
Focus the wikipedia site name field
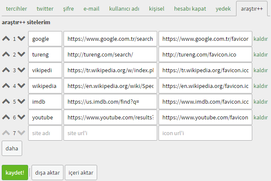[x=45, y=86]
